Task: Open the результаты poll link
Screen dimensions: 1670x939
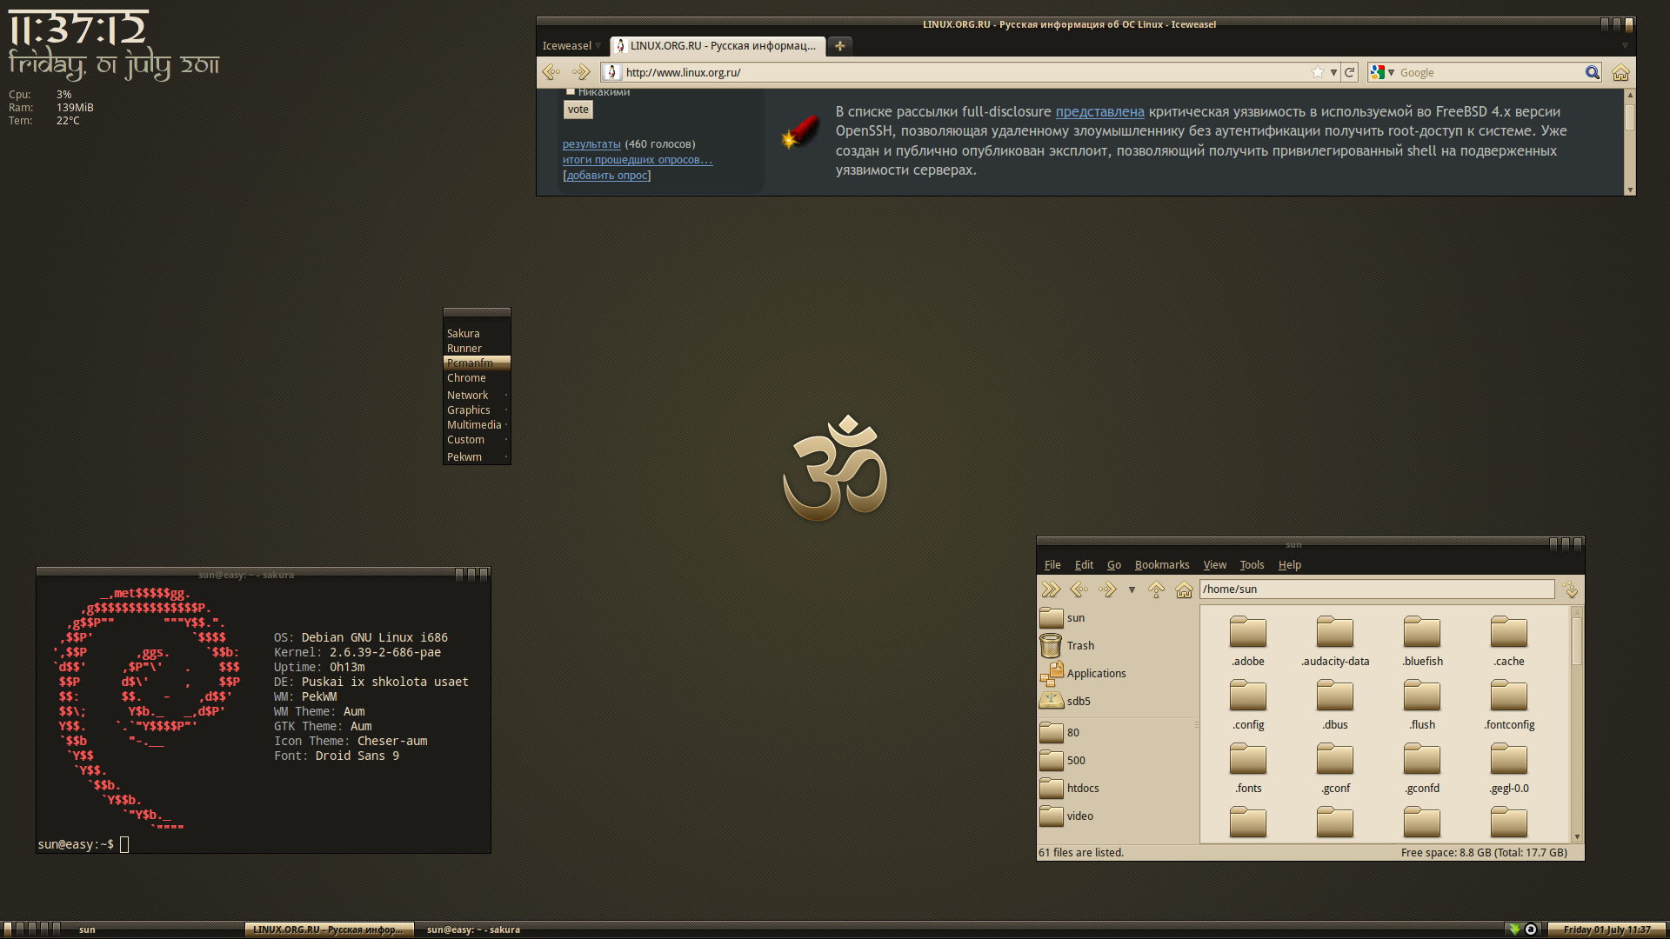Action: point(591,144)
